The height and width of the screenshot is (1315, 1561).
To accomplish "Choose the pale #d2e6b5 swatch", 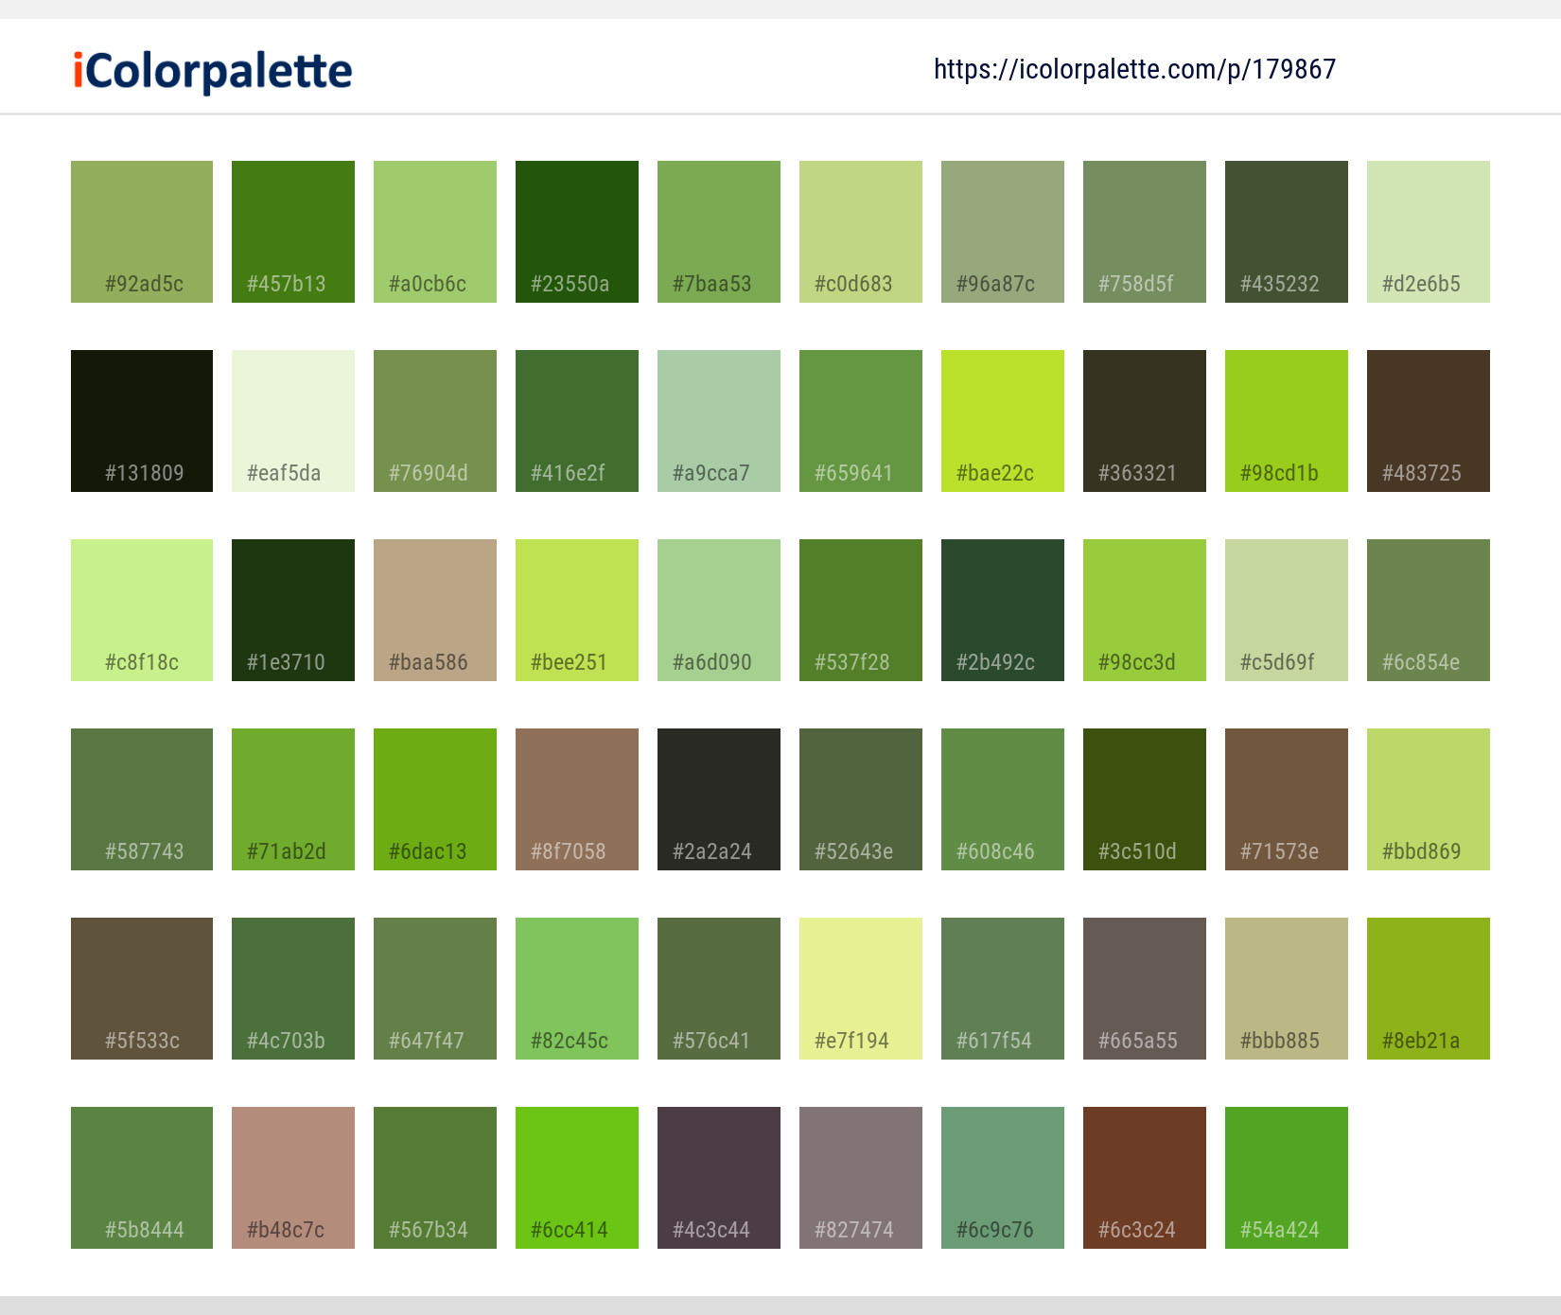I will (1429, 232).
